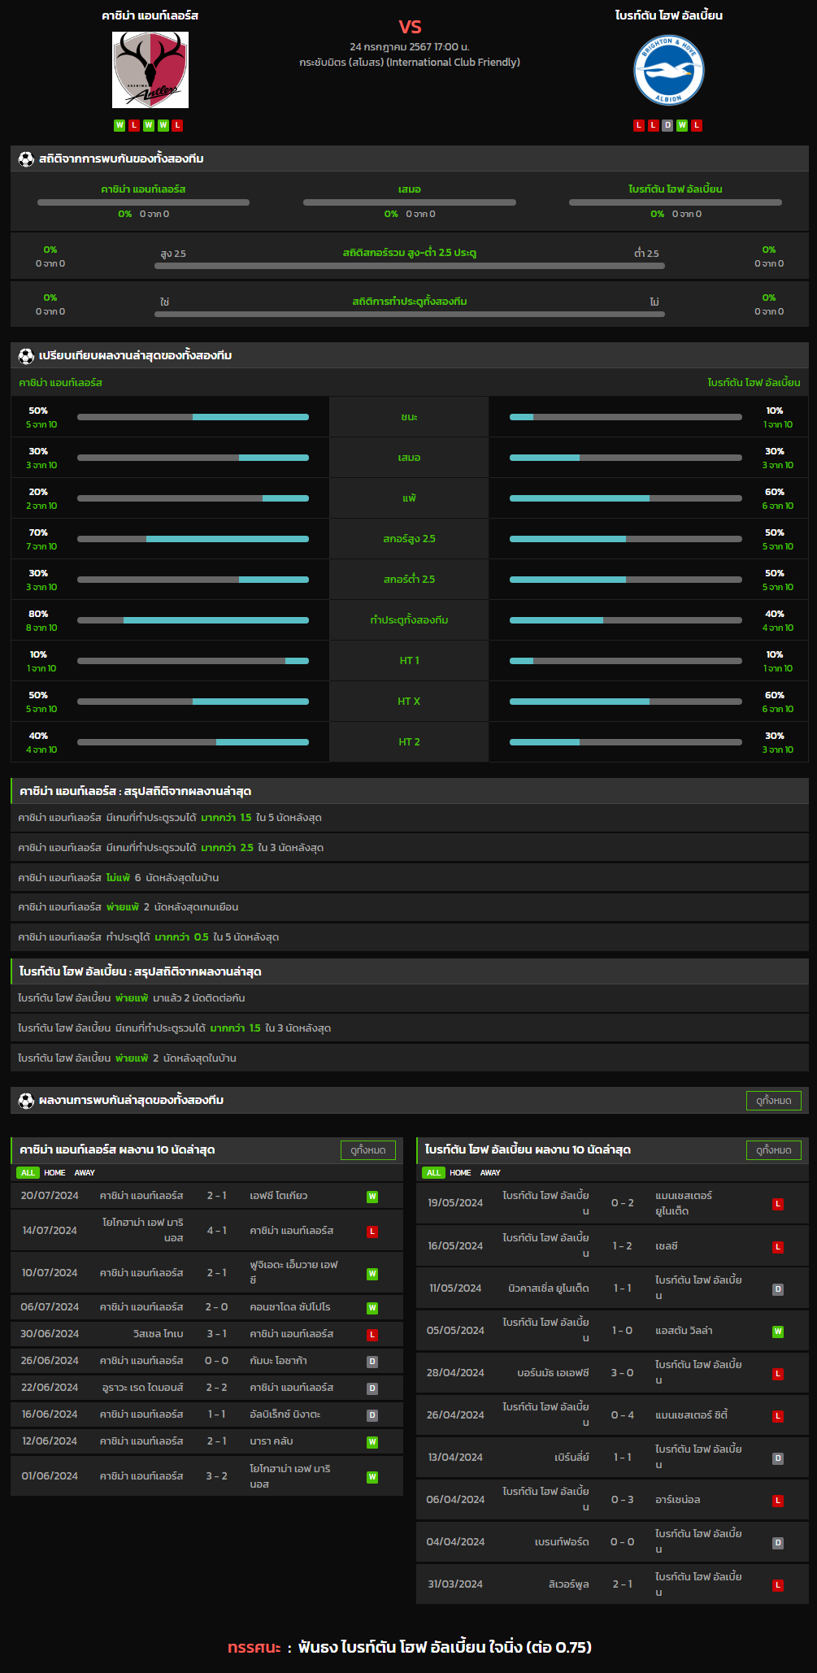817x1673 pixels.
Task: Open view-all button for Kashima last 10 matches
Action: click(368, 1149)
